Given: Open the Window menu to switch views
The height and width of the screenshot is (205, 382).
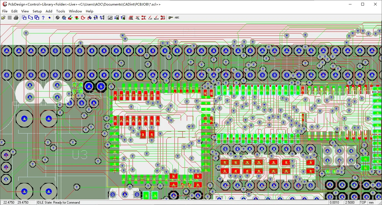Looking at the screenshot, I should point(75,11).
